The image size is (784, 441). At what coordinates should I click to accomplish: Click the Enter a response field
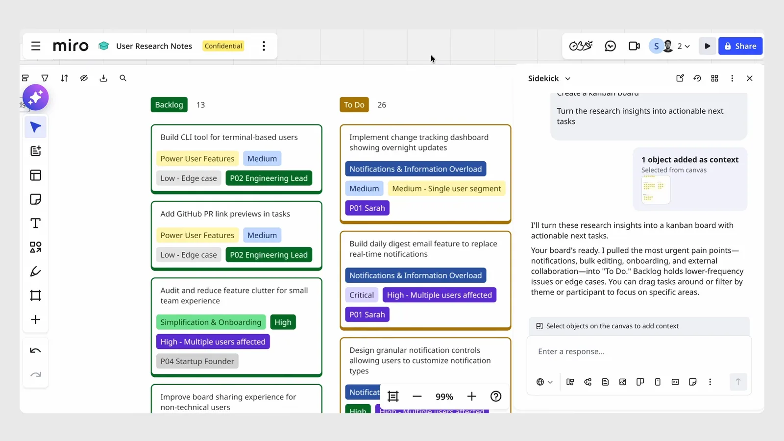[x=639, y=352]
